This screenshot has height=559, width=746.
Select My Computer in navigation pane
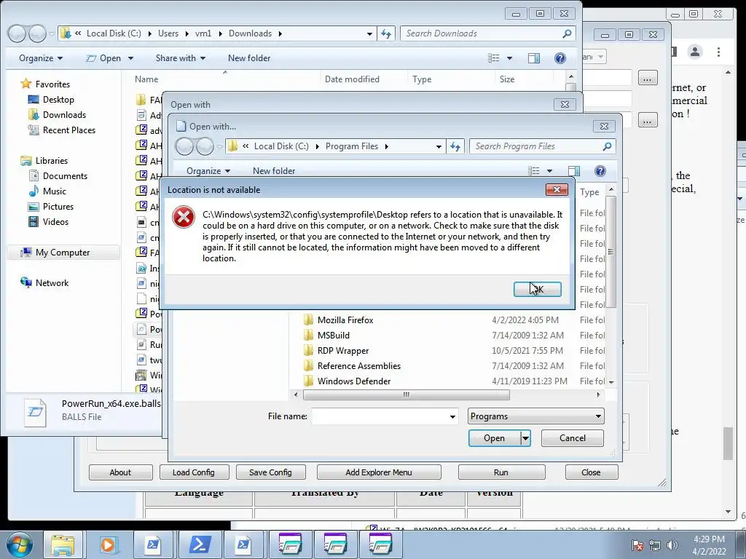[63, 253]
